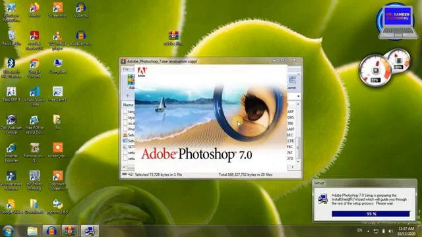422x237 pixels.
Task: Select the screen_rec... desktop file
Action: (x=57, y=150)
